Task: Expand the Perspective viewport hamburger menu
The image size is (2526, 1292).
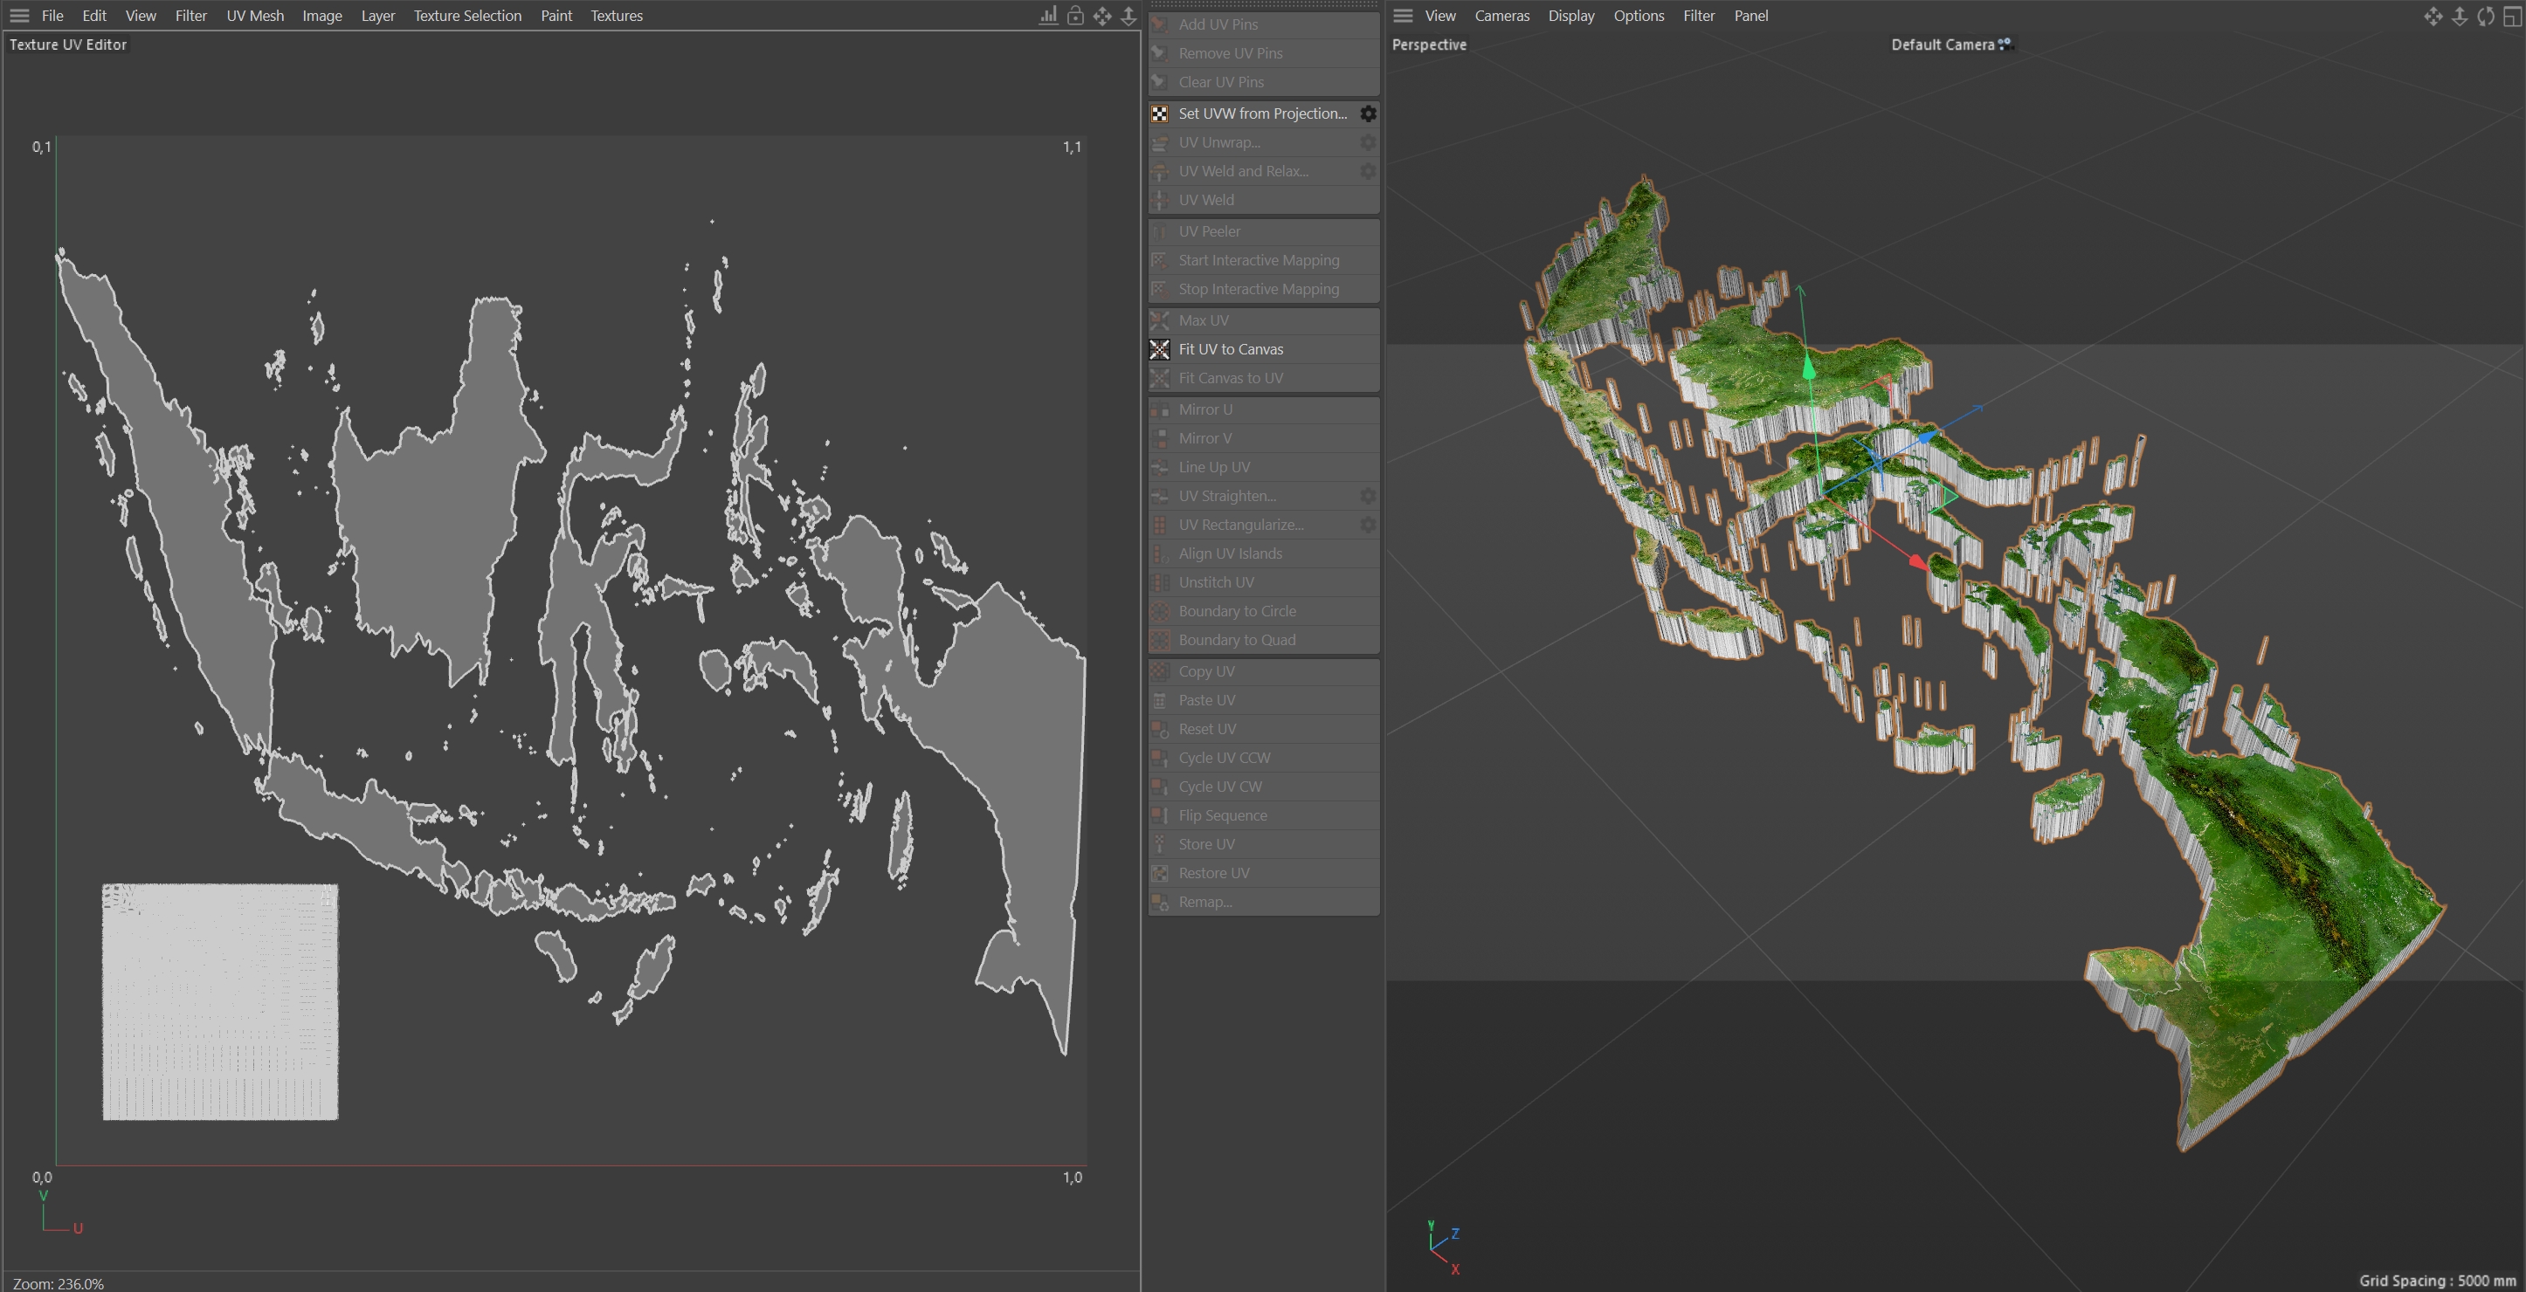Action: [1404, 16]
